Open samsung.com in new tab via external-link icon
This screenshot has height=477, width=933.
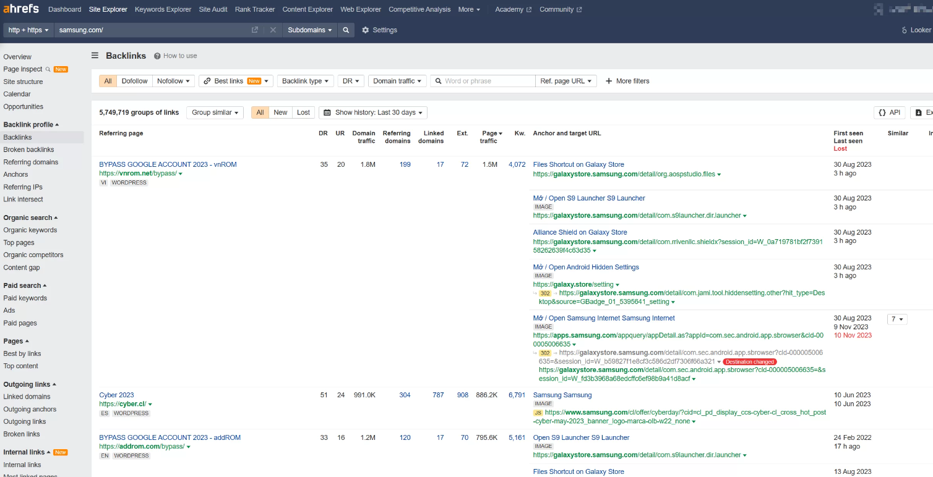click(x=254, y=30)
